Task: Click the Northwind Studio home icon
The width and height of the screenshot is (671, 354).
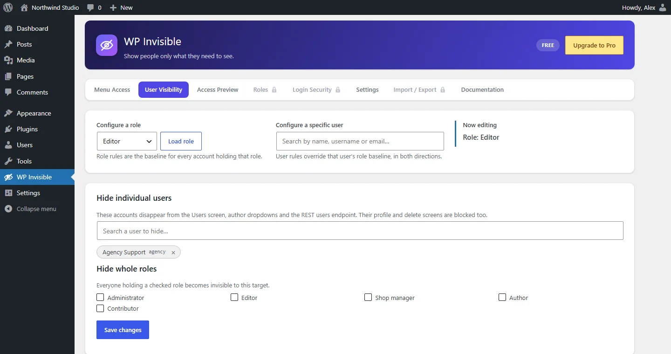Action: (24, 7)
